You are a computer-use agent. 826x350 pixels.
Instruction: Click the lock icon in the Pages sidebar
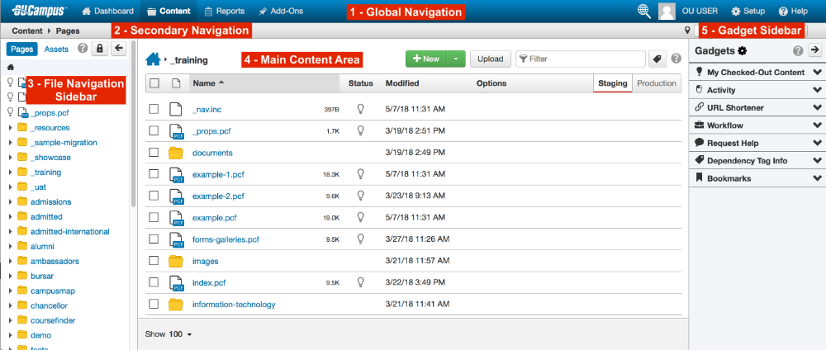click(99, 50)
